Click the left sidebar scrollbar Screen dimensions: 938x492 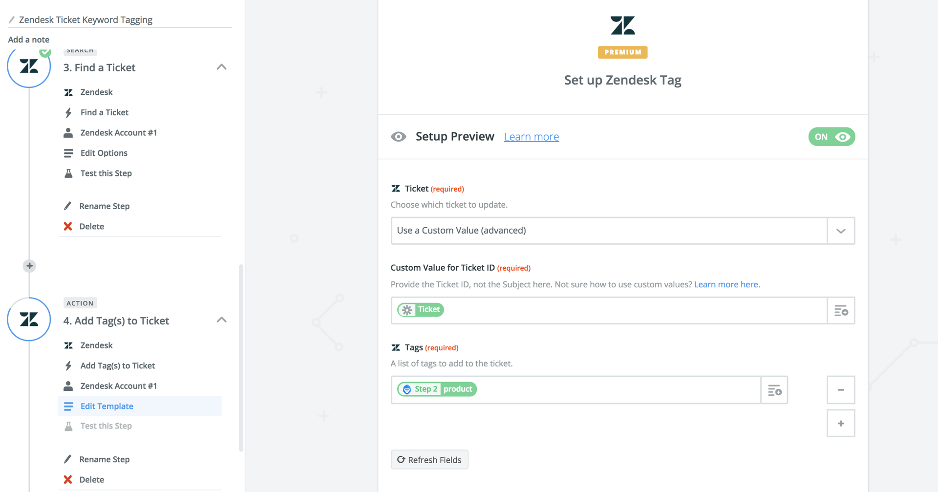[x=241, y=358]
